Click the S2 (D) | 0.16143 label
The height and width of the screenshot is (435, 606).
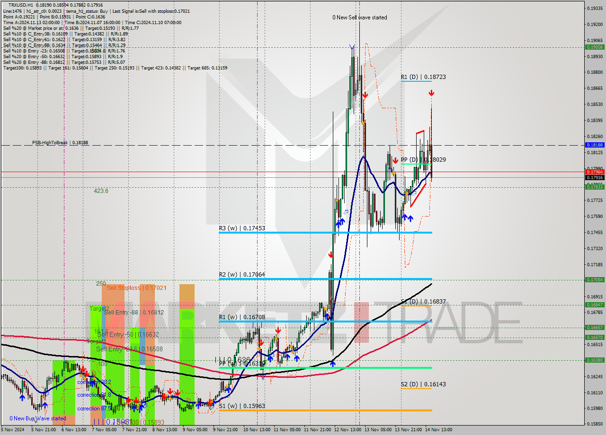[423, 384]
